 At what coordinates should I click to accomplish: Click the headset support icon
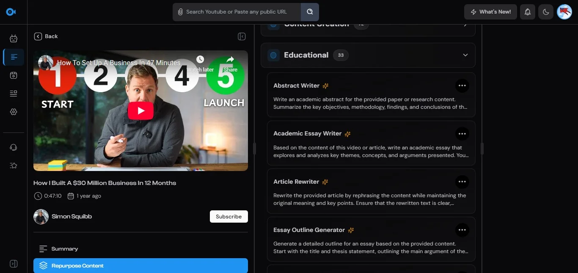coord(14,147)
